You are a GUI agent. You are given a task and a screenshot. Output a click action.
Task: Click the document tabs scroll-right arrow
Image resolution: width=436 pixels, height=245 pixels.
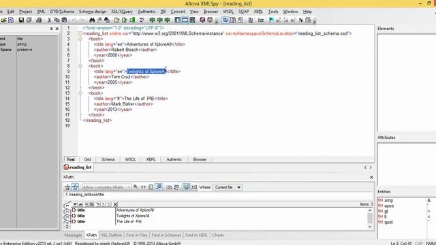(x=371, y=167)
